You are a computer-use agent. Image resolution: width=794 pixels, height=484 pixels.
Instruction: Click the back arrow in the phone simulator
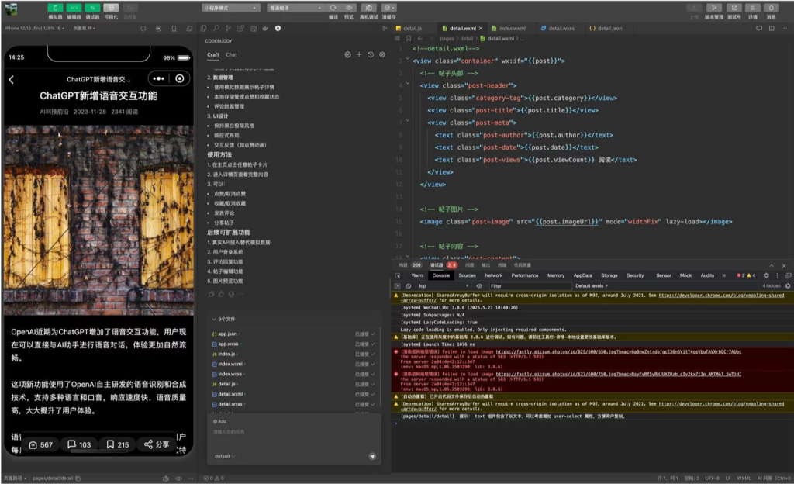[x=11, y=79]
